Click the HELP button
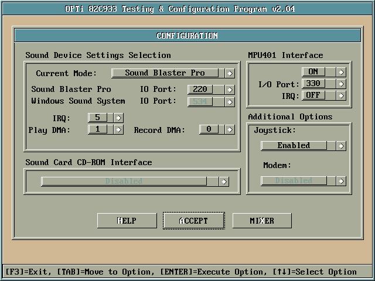Image resolution: width=375 pixels, height=281 pixels. pos(127,221)
